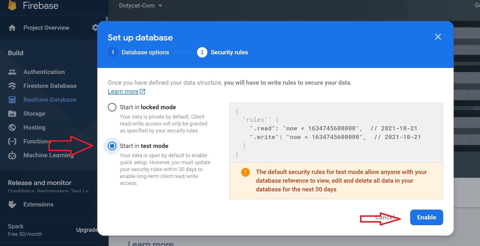Screen dimensions: 480x246
Task: Click the Authentication people icon
Action: (12, 72)
